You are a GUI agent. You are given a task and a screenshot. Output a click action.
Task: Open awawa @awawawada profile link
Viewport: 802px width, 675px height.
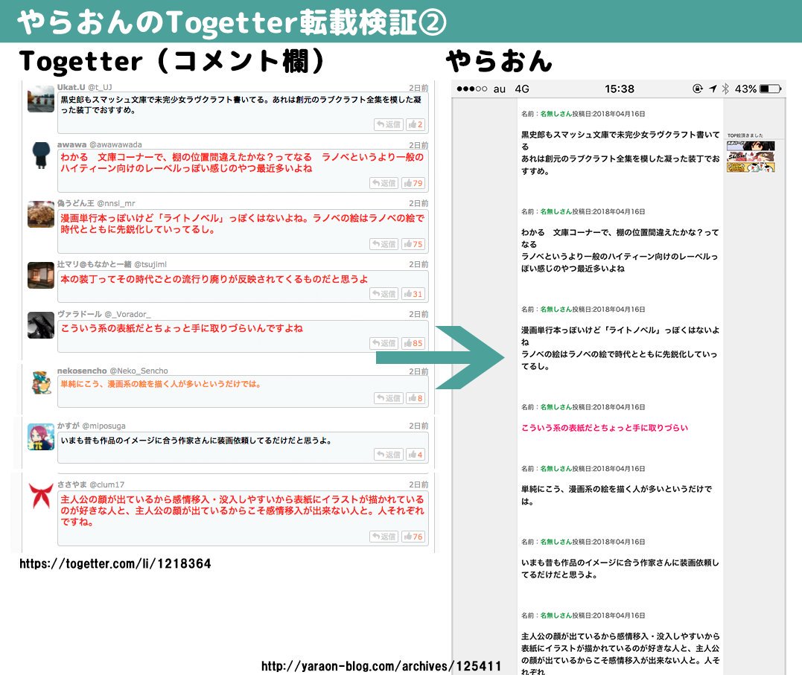pos(100,144)
